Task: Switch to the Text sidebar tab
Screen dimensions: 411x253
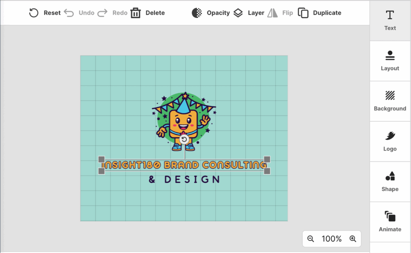Action: click(390, 20)
